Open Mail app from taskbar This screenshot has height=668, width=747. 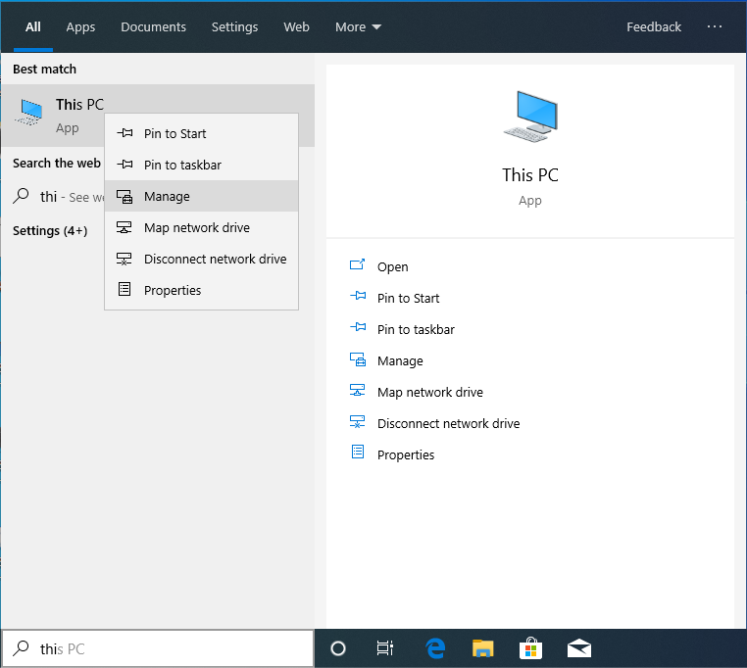[x=578, y=648]
